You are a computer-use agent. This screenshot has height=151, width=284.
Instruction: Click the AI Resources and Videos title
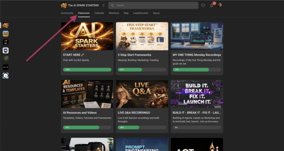tap(80, 113)
